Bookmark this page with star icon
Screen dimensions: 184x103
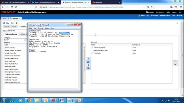pyautogui.click(x=152, y=7)
